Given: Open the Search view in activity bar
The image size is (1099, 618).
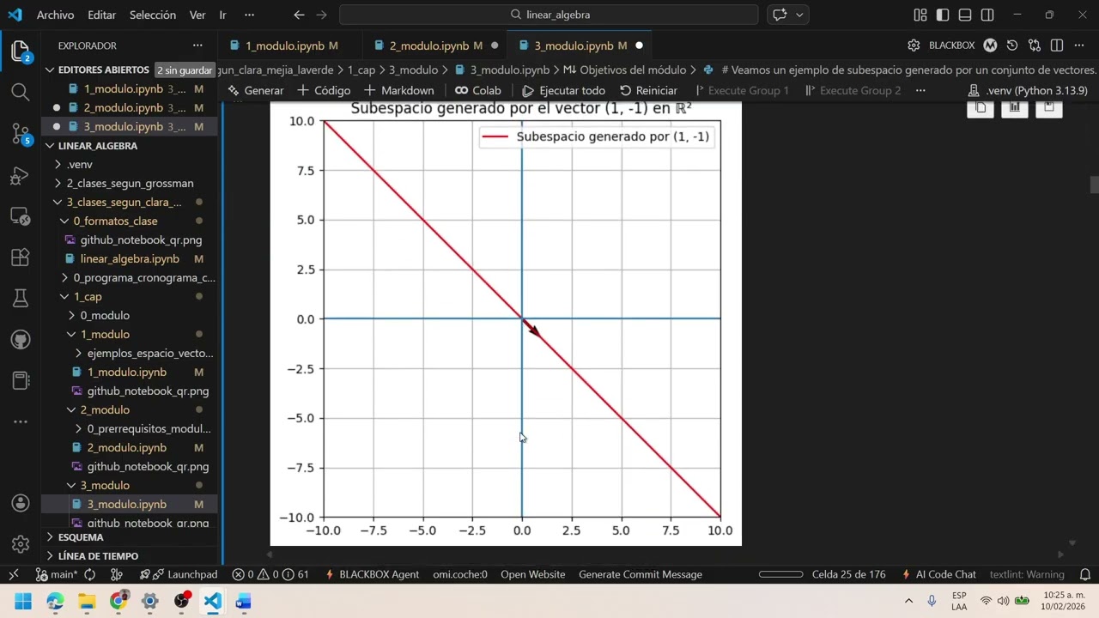Looking at the screenshot, I should [21, 92].
